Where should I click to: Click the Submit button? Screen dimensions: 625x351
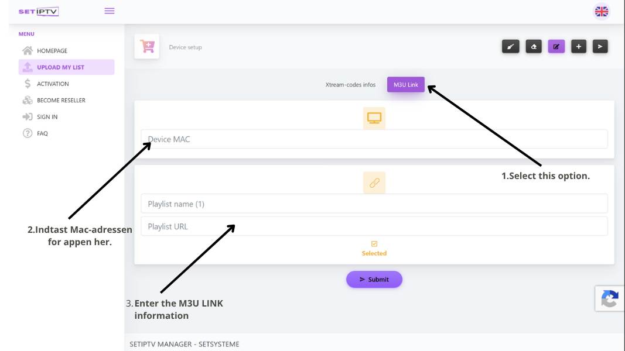[x=374, y=280]
